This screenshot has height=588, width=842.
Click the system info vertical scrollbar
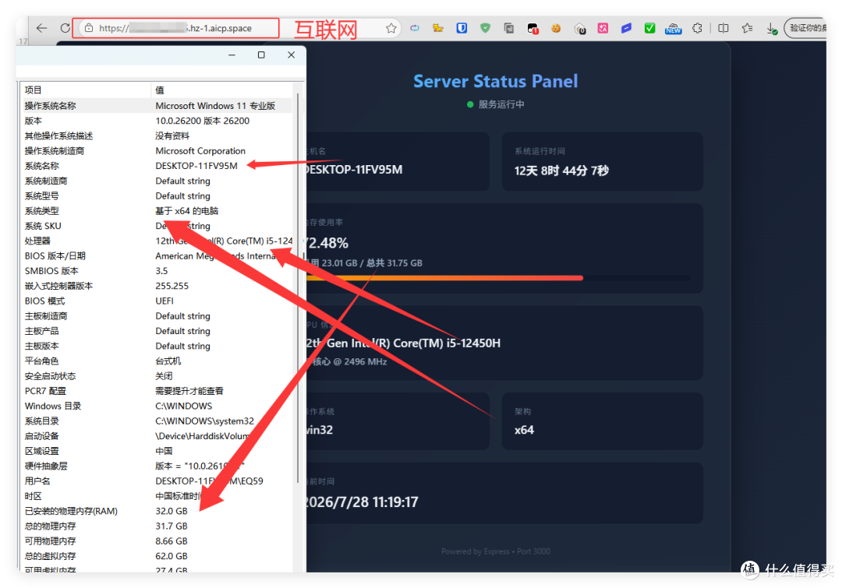pyautogui.click(x=298, y=290)
